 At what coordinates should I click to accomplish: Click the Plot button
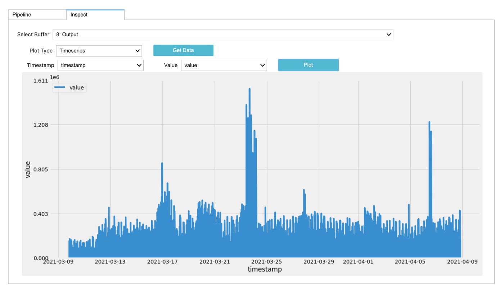coord(308,65)
